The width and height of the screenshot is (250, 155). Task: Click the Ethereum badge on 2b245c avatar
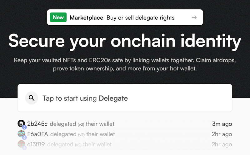pos(24,127)
